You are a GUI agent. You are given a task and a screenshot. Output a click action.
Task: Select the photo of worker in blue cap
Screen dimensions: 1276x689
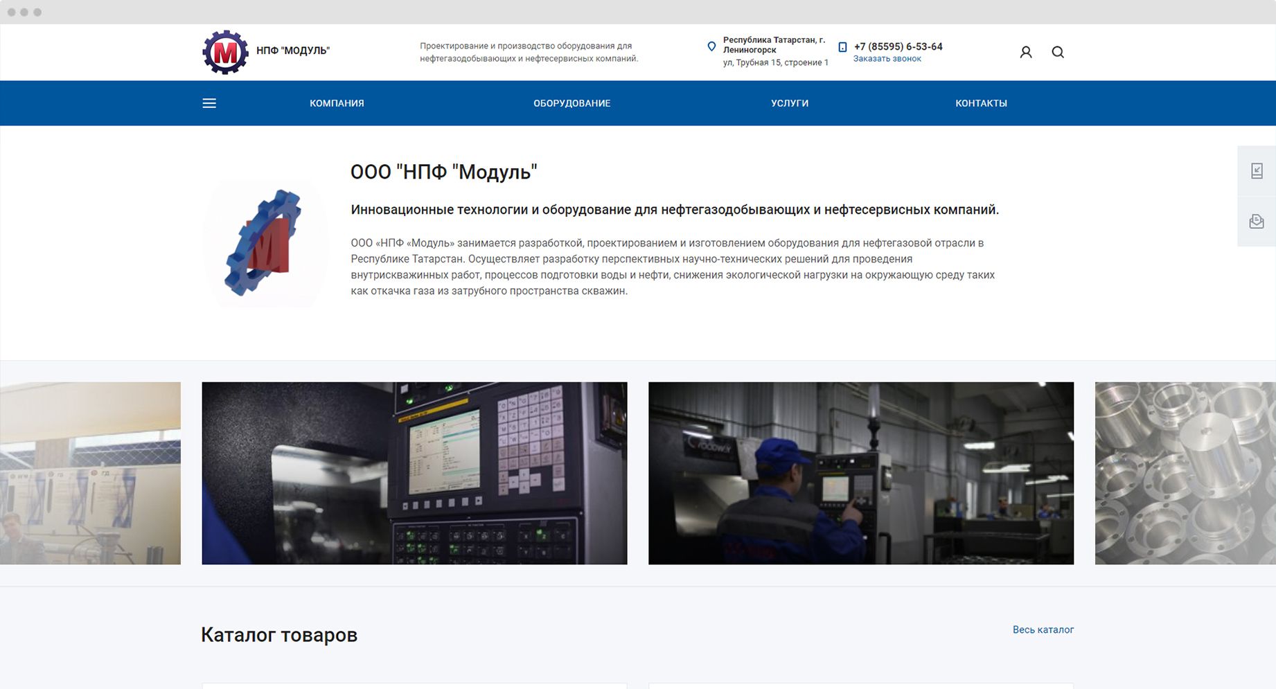click(860, 473)
